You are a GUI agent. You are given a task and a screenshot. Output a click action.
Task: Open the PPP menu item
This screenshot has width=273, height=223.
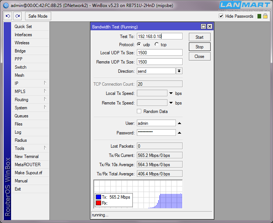click(x=30, y=59)
